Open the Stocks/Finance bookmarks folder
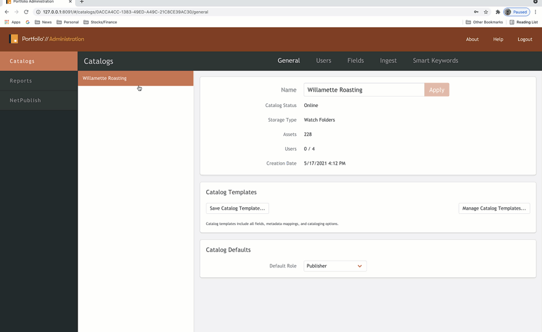 point(100,22)
